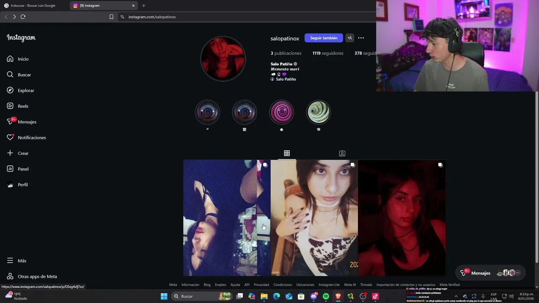Click the Meta Verified footer link
Image resolution: width=539 pixels, height=303 pixels.
tap(450, 285)
